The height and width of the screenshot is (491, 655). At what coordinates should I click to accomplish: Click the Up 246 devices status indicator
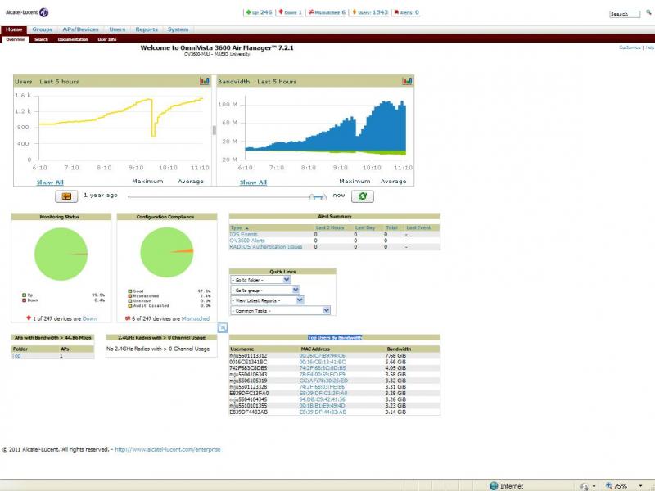(258, 12)
